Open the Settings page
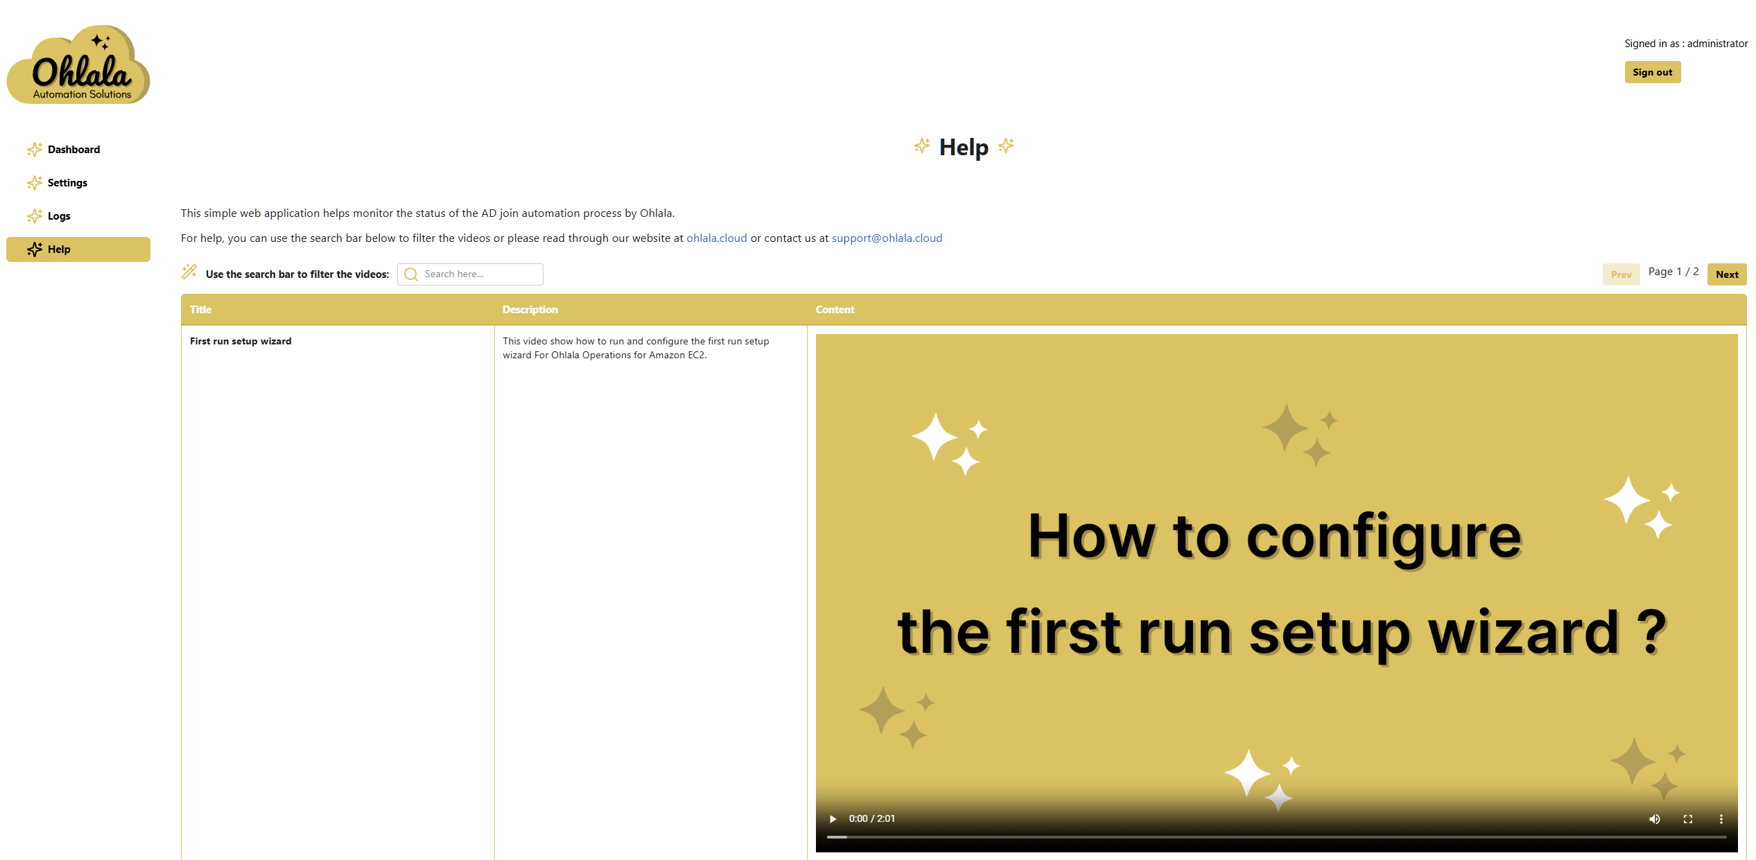The image size is (1756, 860). coord(67,183)
